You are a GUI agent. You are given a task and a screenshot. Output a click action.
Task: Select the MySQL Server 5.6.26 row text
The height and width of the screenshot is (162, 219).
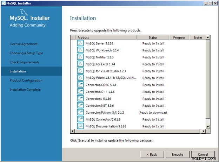(99, 43)
